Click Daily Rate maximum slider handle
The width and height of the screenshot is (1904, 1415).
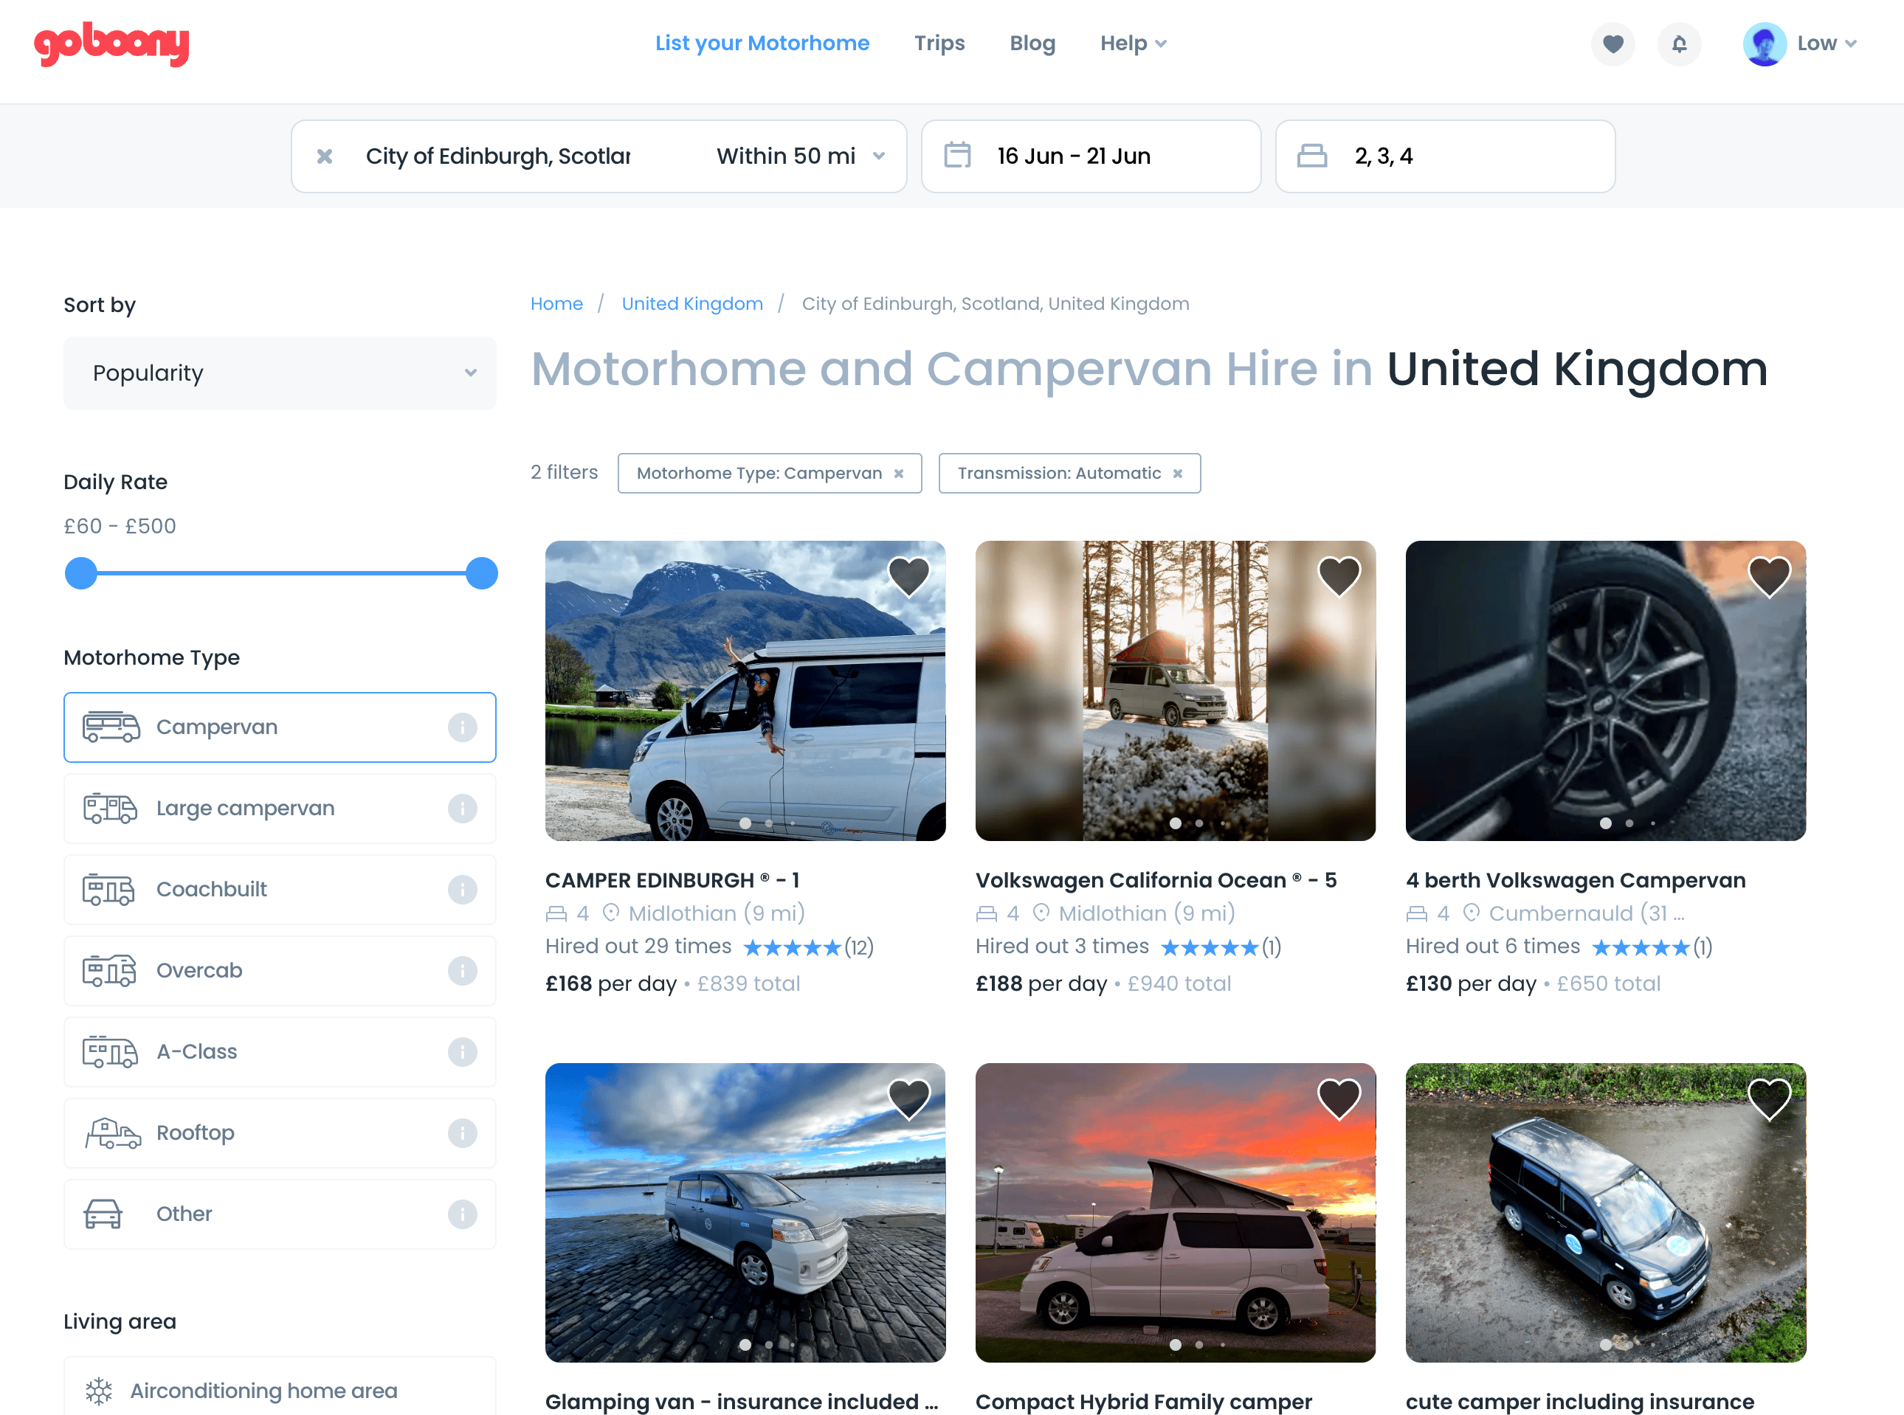[x=482, y=573]
